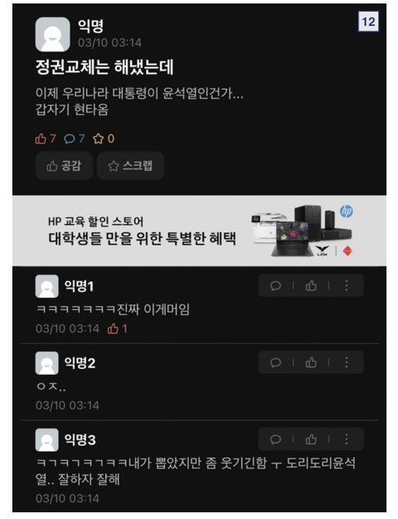The image size is (398, 519).
Task: Click the post title 정권교체는 해냈는데
Action: [104, 67]
